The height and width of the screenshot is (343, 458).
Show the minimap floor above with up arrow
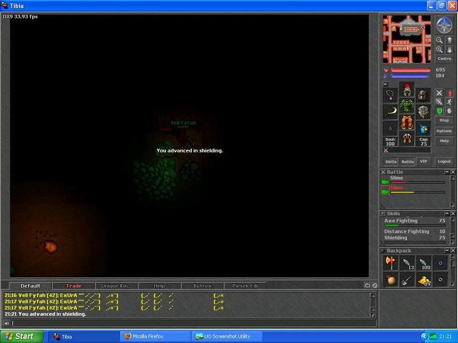[x=449, y=40]
